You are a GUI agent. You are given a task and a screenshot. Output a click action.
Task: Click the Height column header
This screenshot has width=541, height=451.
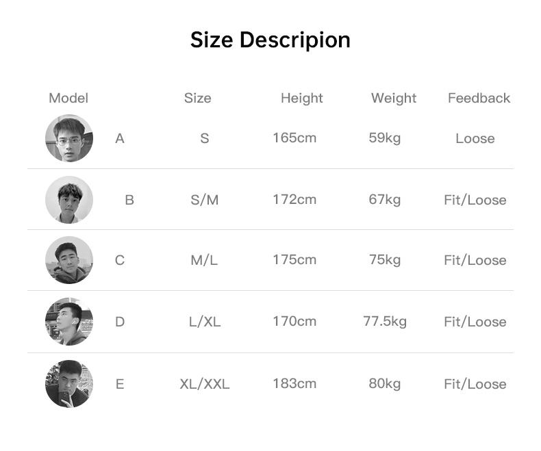pos(301,98)
